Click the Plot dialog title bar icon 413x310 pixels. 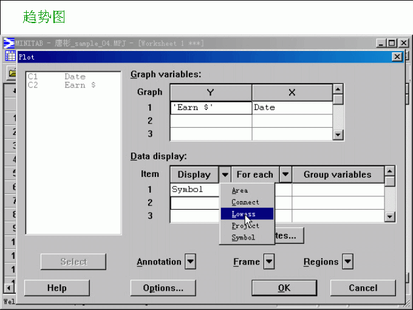click(10, 57)
